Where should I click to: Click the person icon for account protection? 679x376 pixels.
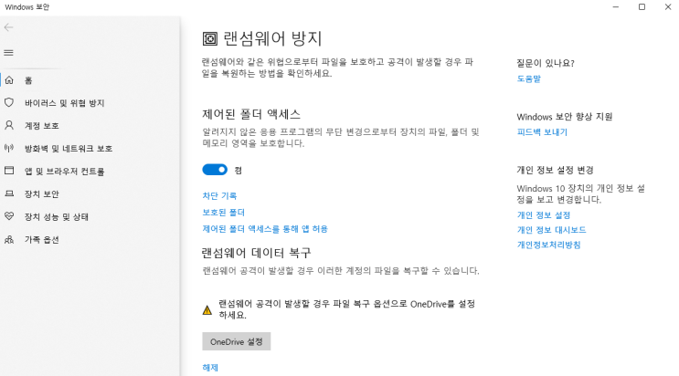click(x=9, y=125)
